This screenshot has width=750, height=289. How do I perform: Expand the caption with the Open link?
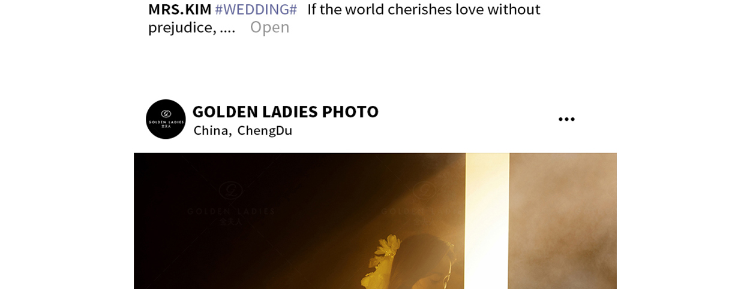269,27
